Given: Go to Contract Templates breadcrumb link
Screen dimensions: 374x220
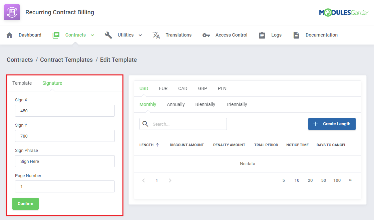Looking at the screenshot, I should [66, 59].
